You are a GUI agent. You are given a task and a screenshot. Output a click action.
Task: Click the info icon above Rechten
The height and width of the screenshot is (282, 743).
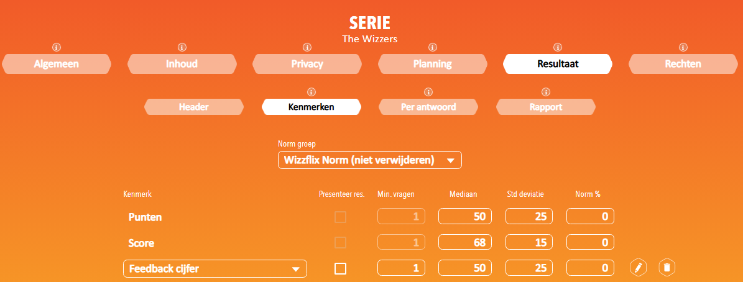683,47
